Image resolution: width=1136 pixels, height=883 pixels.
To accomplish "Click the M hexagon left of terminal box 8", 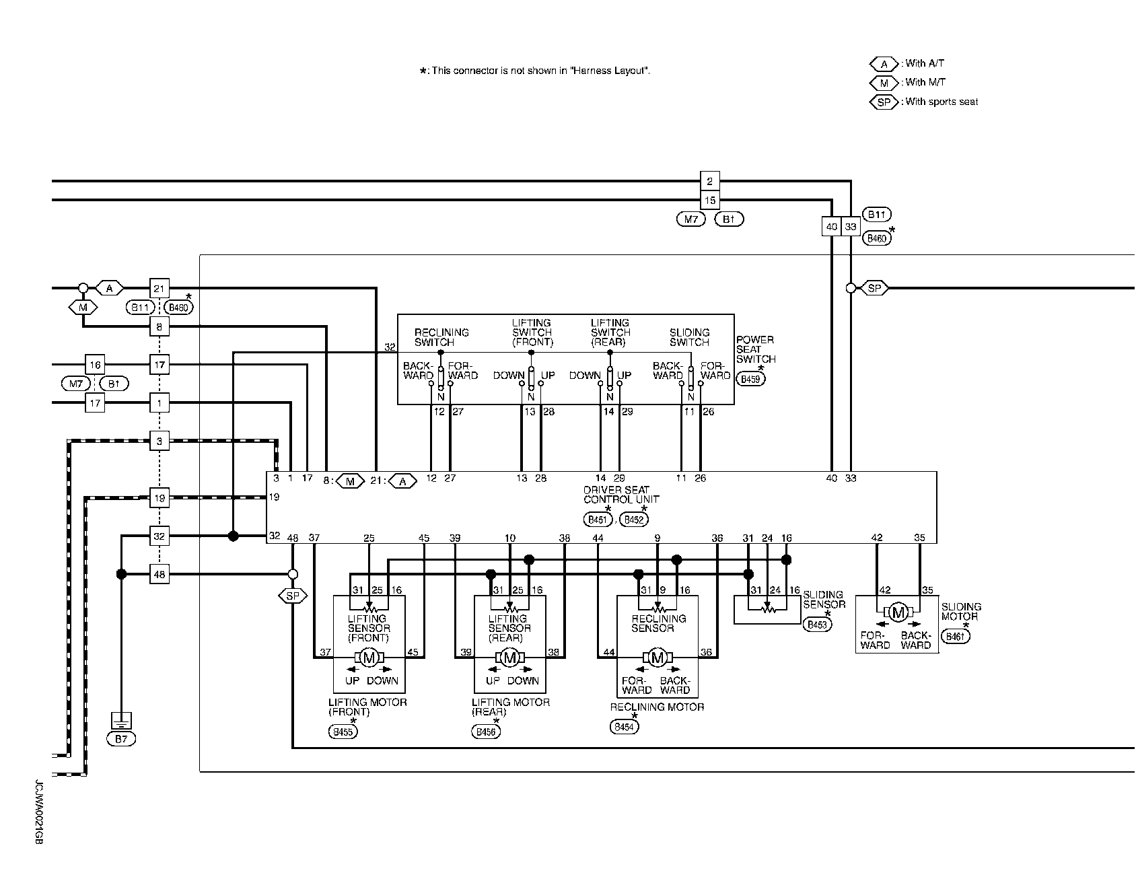I will (x=83, y=308).
